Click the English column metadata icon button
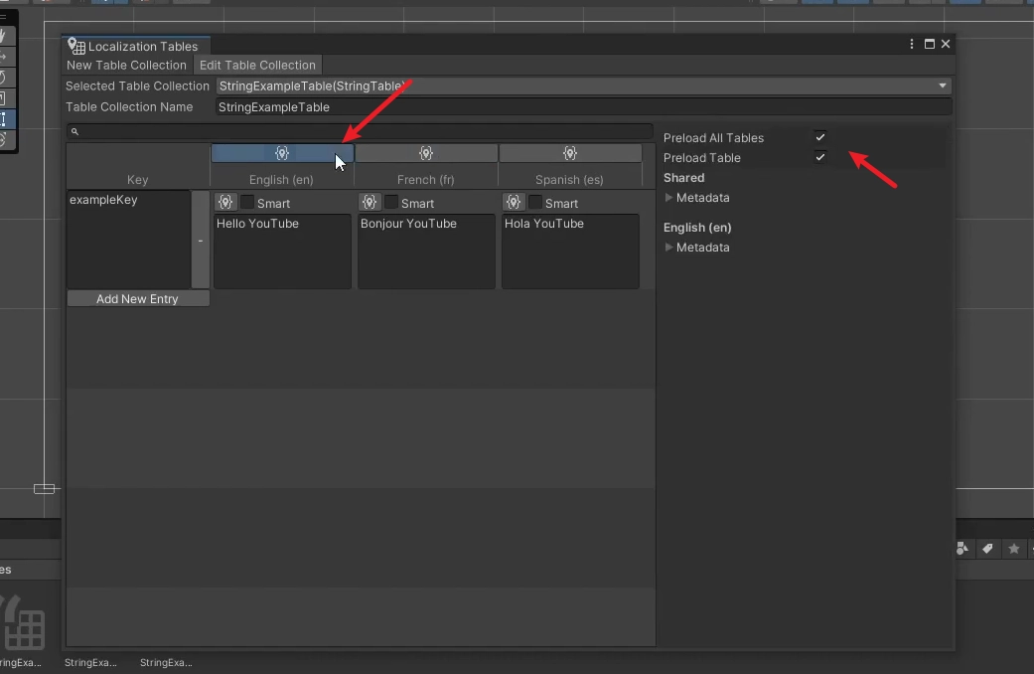This screenshot has width=1034, height=674. [x=282, y=153]
